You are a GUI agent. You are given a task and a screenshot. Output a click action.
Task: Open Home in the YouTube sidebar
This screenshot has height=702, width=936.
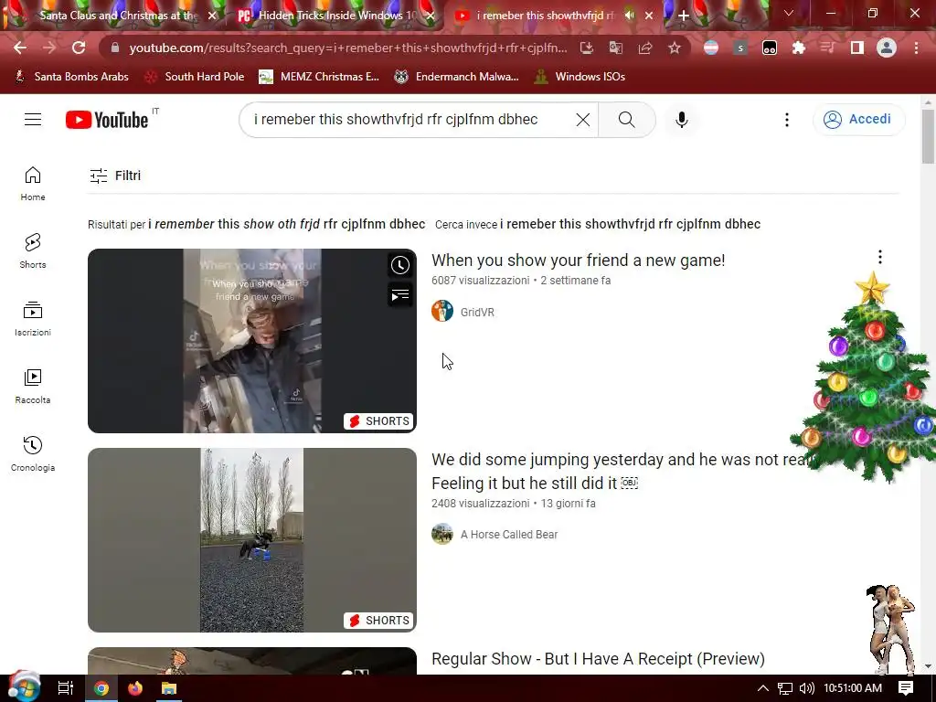tap(33, 183)
